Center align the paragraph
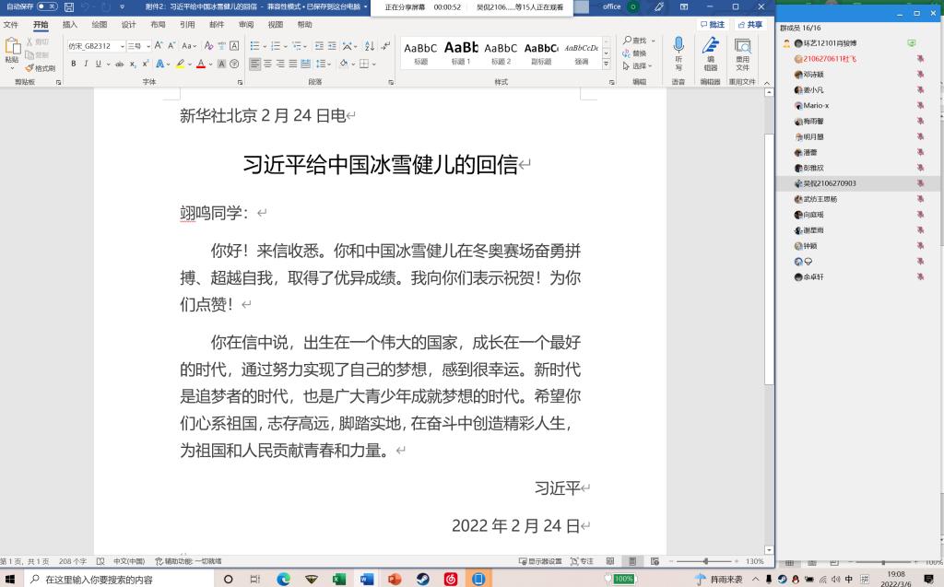944x587 pixels. tap(267, 64)
